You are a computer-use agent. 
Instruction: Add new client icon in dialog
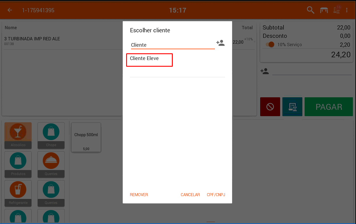coord(220,43)
